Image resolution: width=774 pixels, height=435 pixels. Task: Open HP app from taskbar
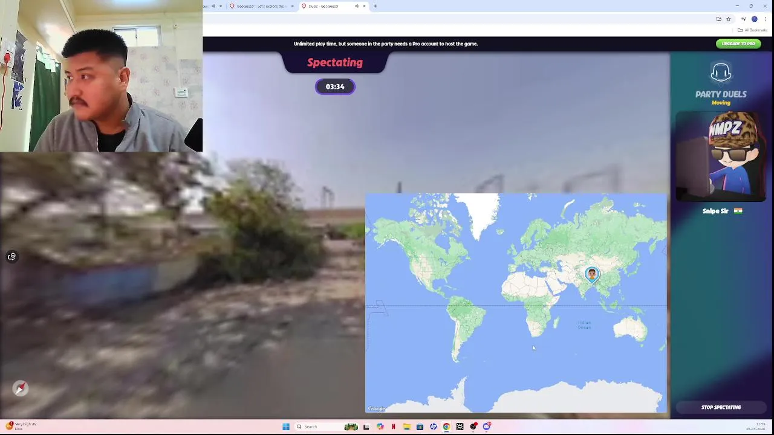(434, 427)
